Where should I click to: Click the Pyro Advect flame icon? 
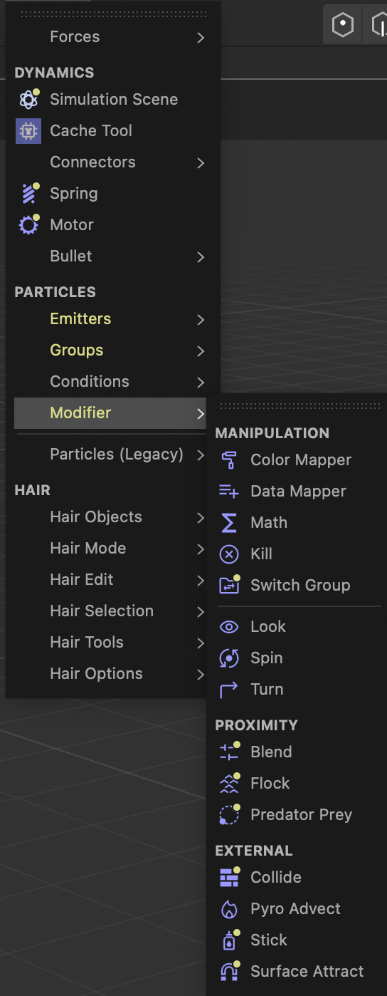click(229, 908)
